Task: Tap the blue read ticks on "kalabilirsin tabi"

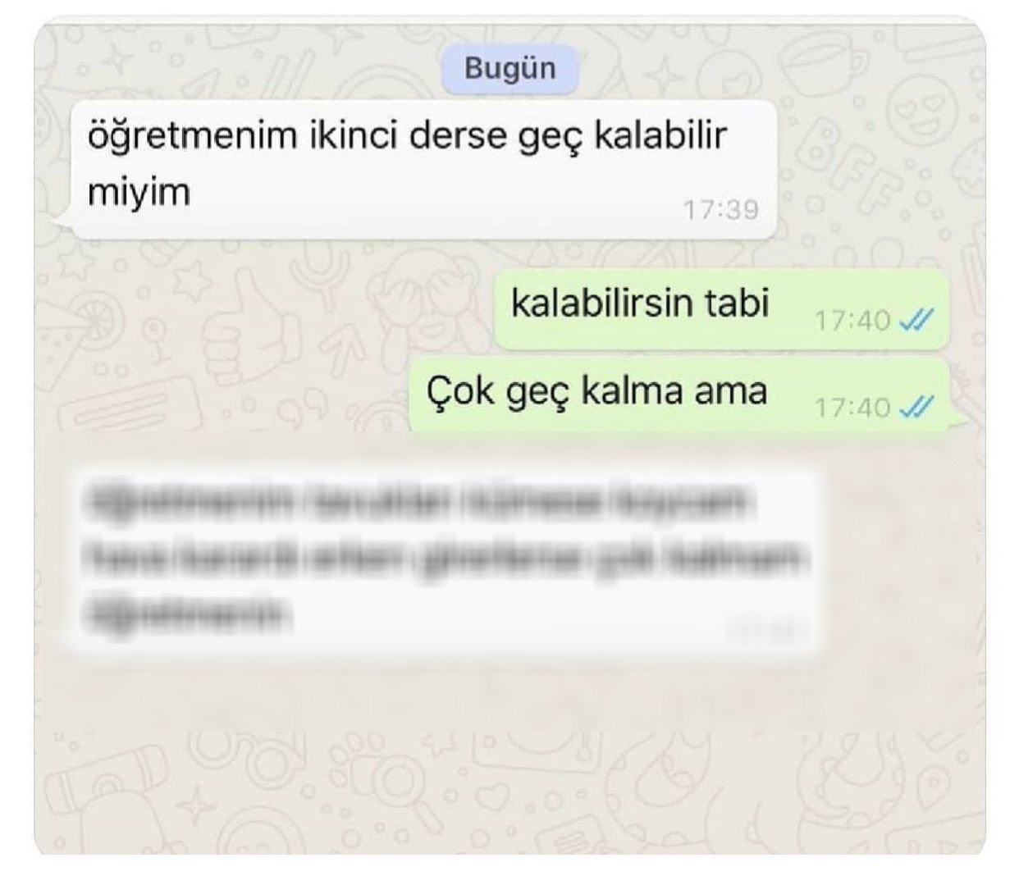Action: click(916, 320)
